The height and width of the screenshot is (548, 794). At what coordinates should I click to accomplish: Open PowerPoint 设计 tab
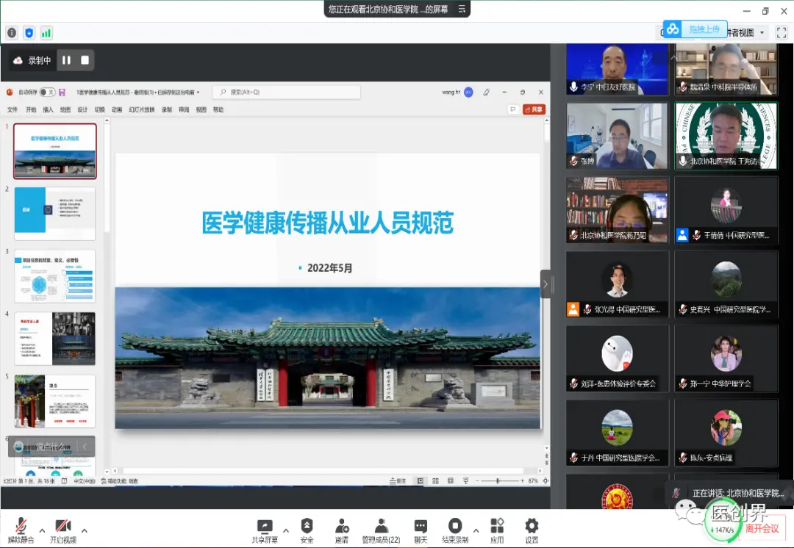[82, 109]
